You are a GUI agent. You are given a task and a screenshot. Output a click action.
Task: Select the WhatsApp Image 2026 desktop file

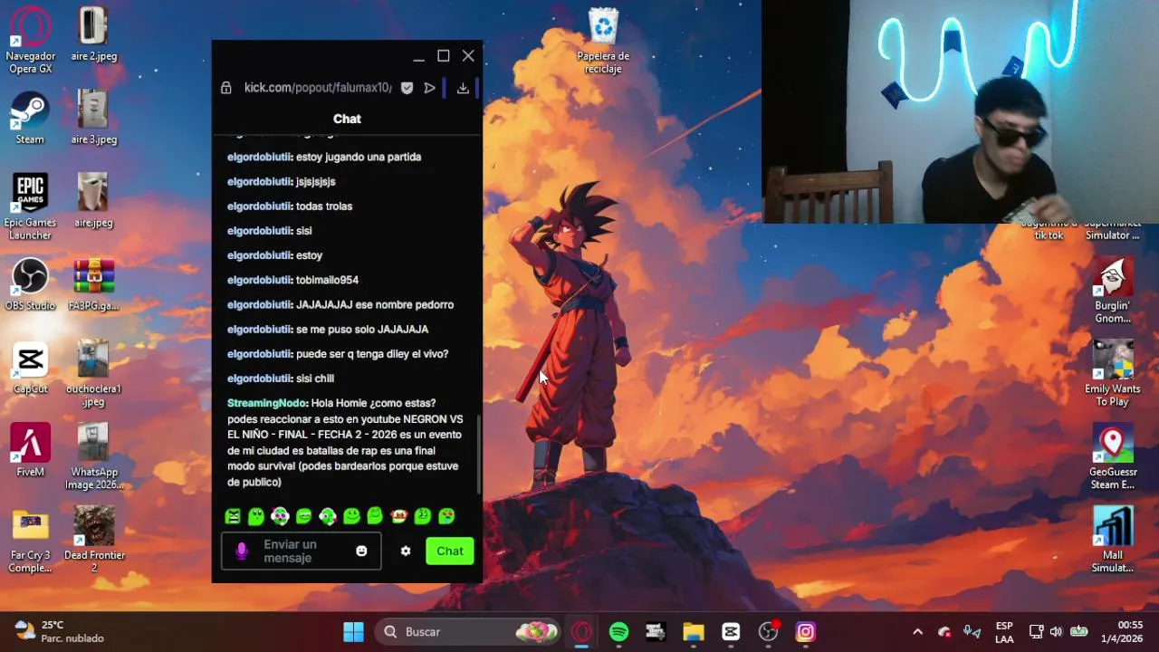93,457
